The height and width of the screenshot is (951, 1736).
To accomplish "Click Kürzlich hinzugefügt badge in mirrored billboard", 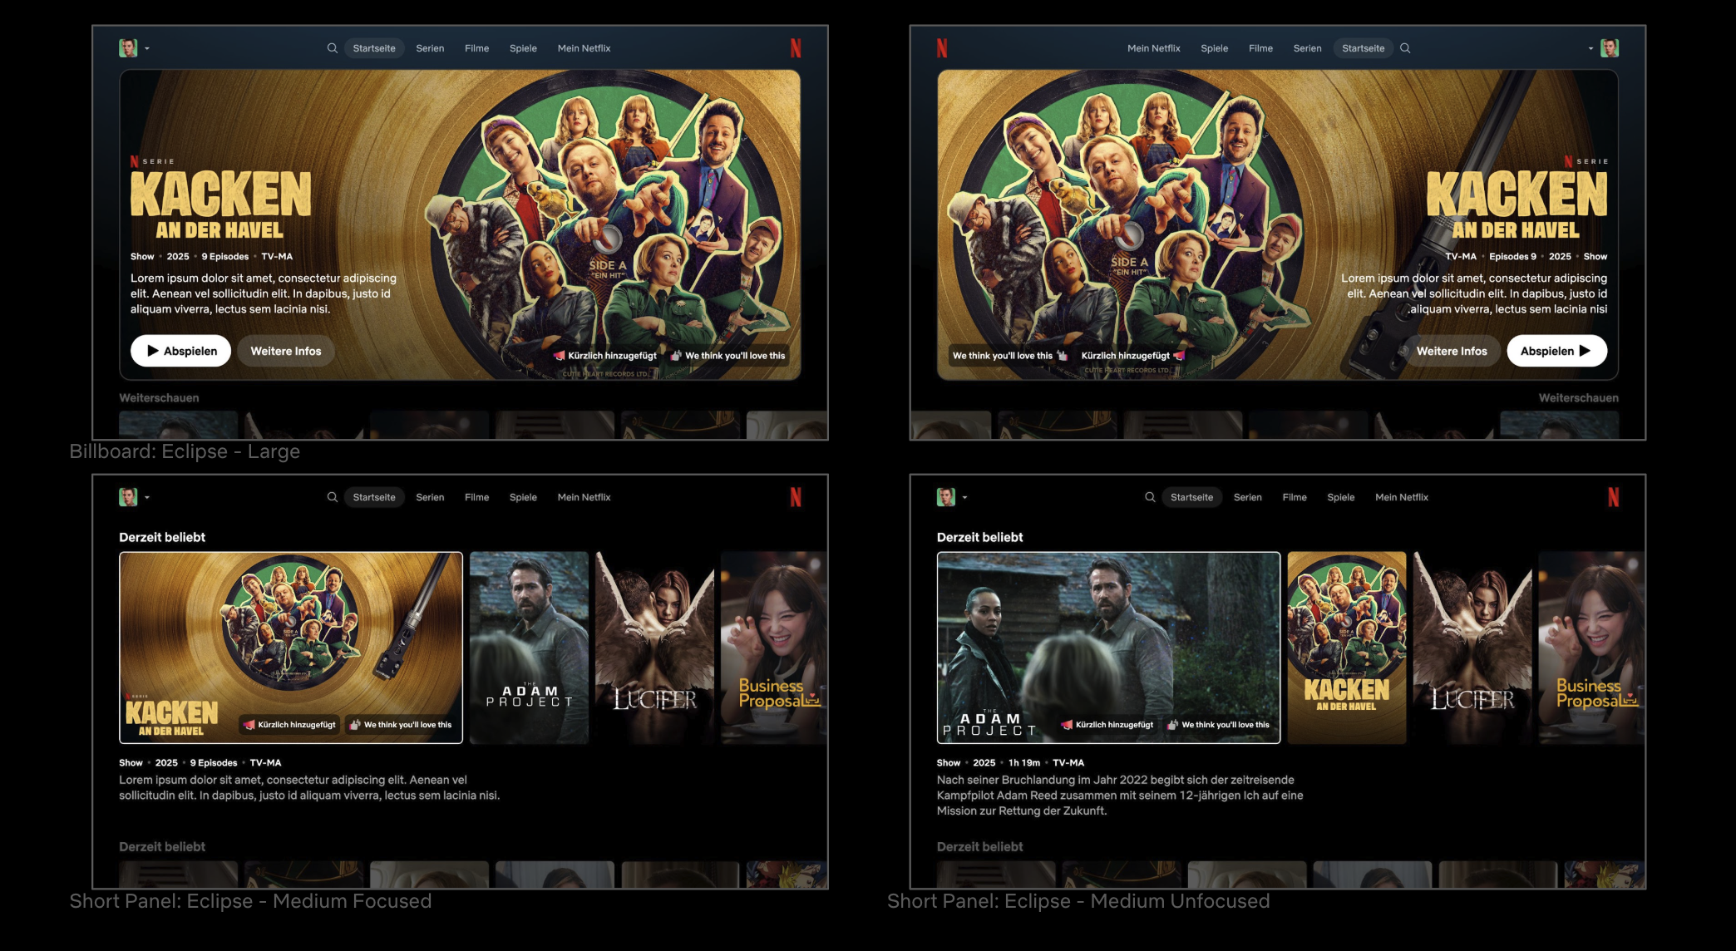I will [x=1132, y=356].
